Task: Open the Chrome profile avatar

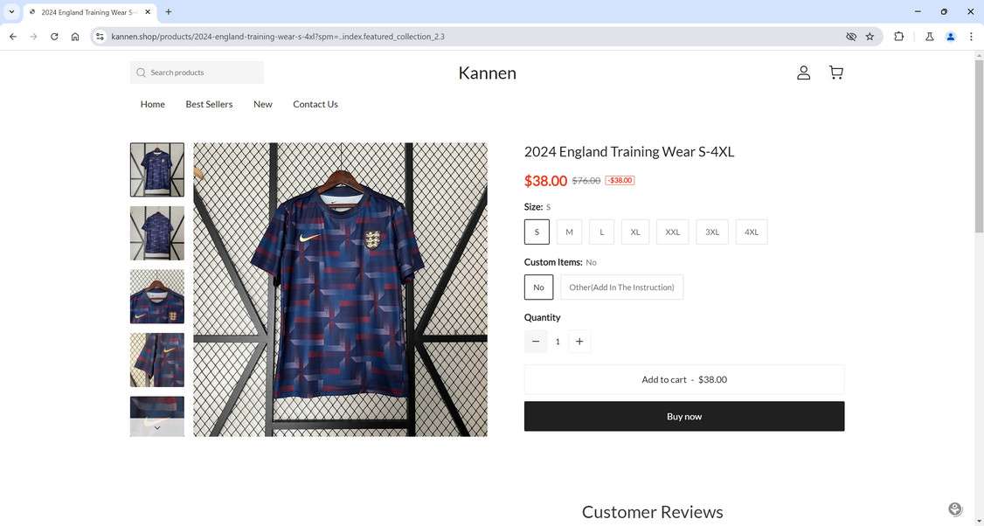Action: (x=950, y=37)
